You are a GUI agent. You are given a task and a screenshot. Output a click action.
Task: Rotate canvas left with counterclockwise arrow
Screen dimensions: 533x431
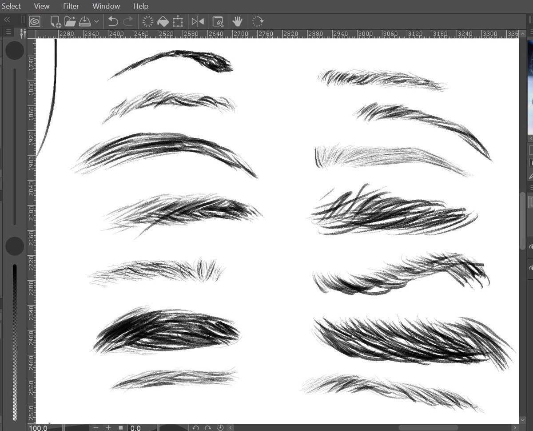pyautogui.click(x=195, y=427)
